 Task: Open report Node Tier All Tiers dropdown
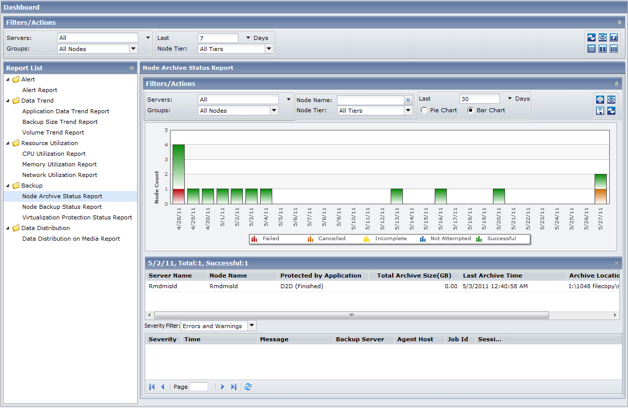tap(408, 111)
